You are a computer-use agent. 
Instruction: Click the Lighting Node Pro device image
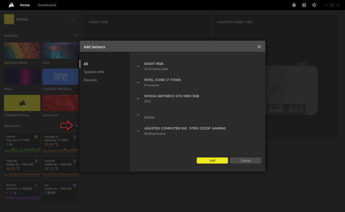click(x=291, y=90)
